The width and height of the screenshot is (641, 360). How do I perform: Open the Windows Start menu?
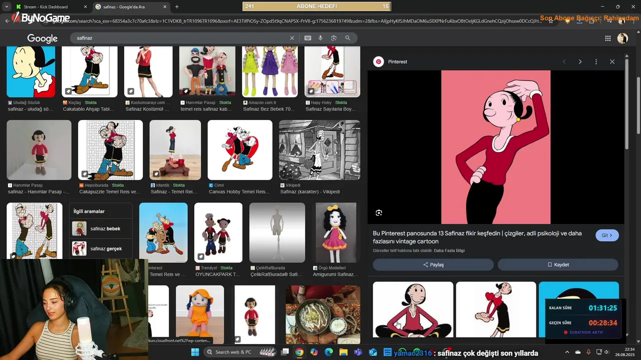pyautogui.click(x=195, y=352)
